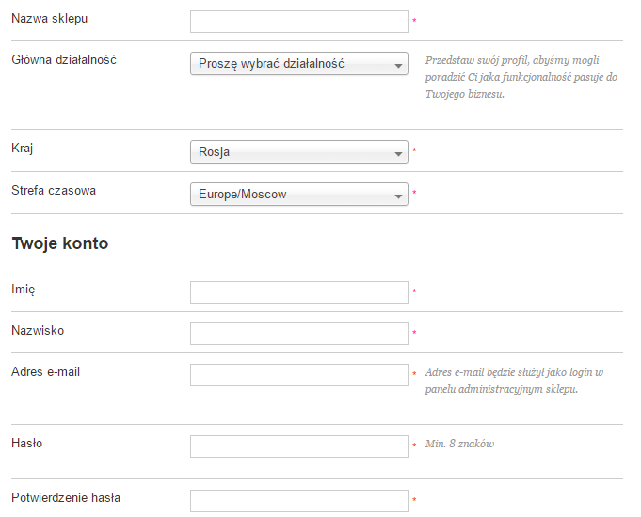Click the Twoje konto section heading
The height and width of the screenshot is (517, 641).
[60, 243]
